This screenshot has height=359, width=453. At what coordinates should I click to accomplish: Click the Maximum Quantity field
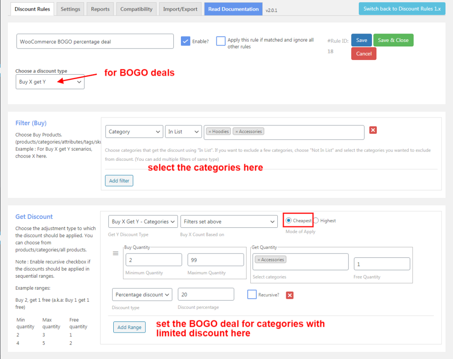215,260
